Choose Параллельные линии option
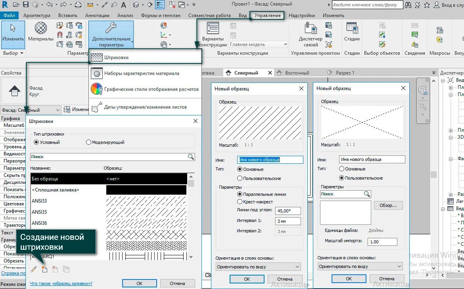 (240, 194)
